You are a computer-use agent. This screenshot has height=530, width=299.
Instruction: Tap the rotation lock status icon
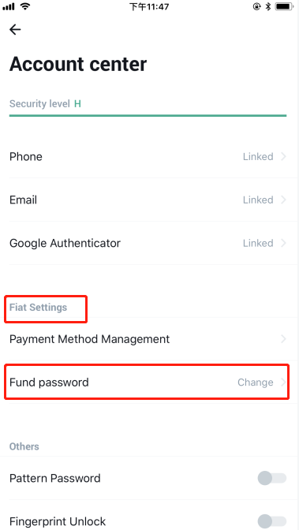pyautogui.click(x=256, y=6)
